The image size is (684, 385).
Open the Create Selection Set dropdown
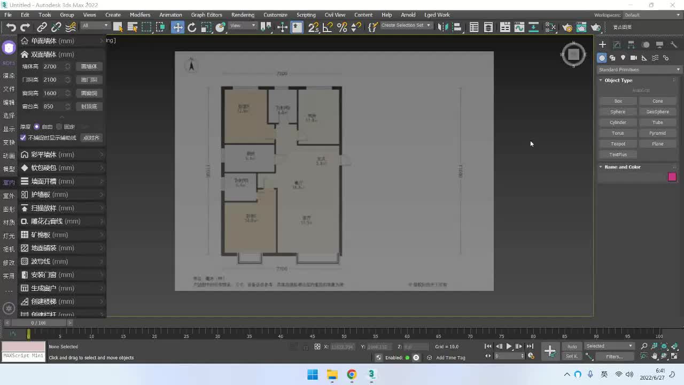(406, 26)
